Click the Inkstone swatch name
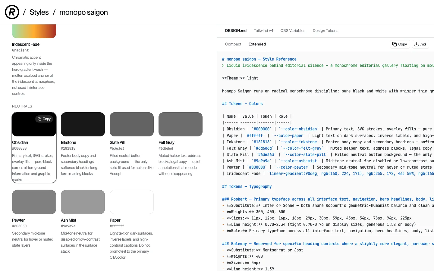The image size is (434, 271). coord(68,142)
